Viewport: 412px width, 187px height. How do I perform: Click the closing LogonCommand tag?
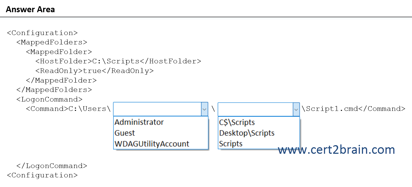[x=52, y=166]
